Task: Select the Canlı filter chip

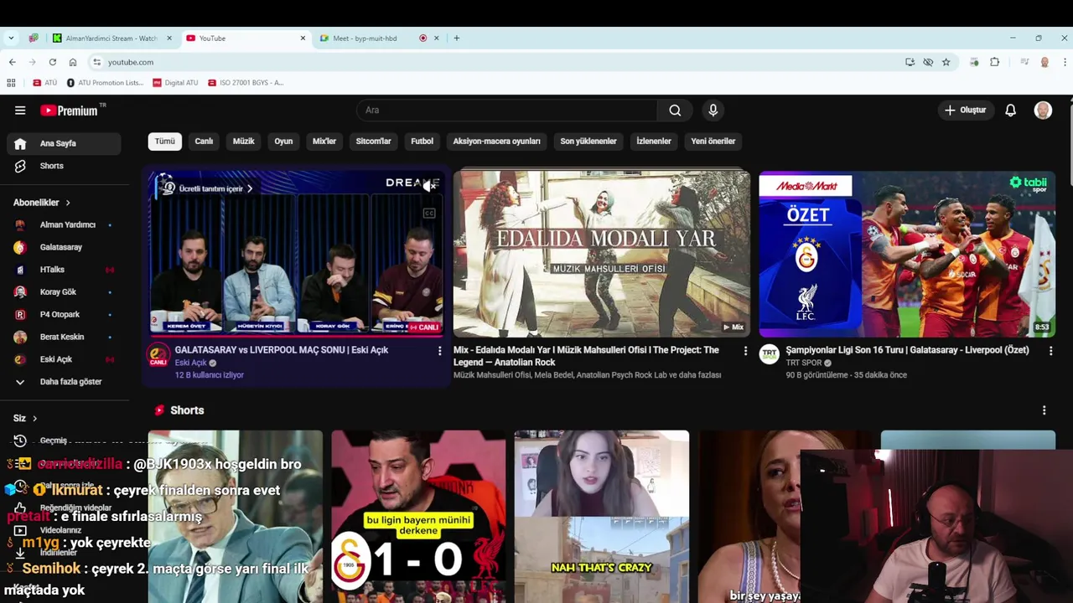Action: coord(204,142)
